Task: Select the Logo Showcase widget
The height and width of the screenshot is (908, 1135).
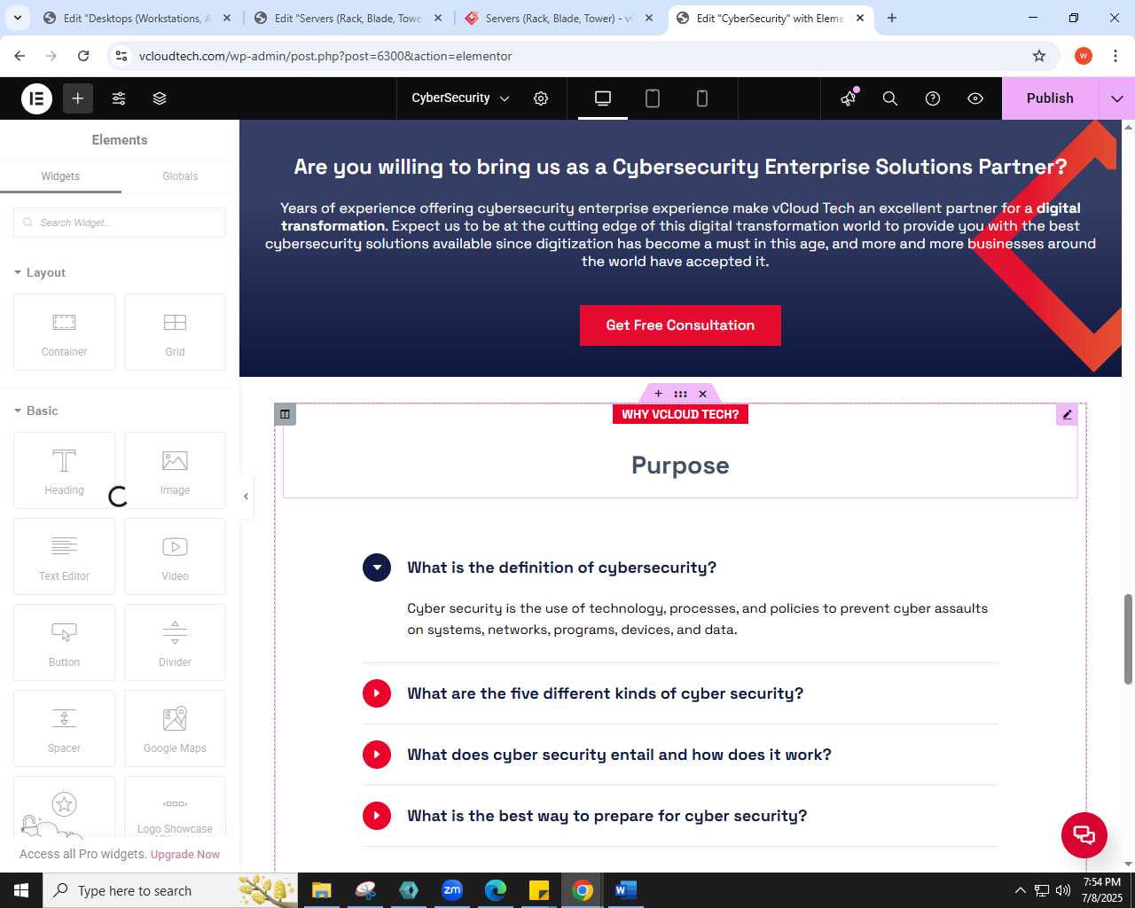Action: 175,807
